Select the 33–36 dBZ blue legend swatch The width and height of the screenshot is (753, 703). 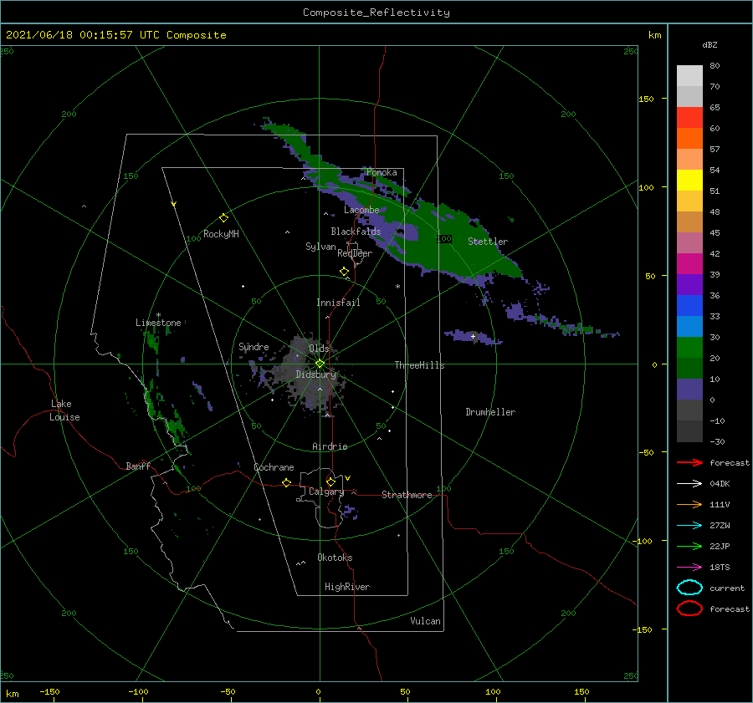[x=689, y=306]
